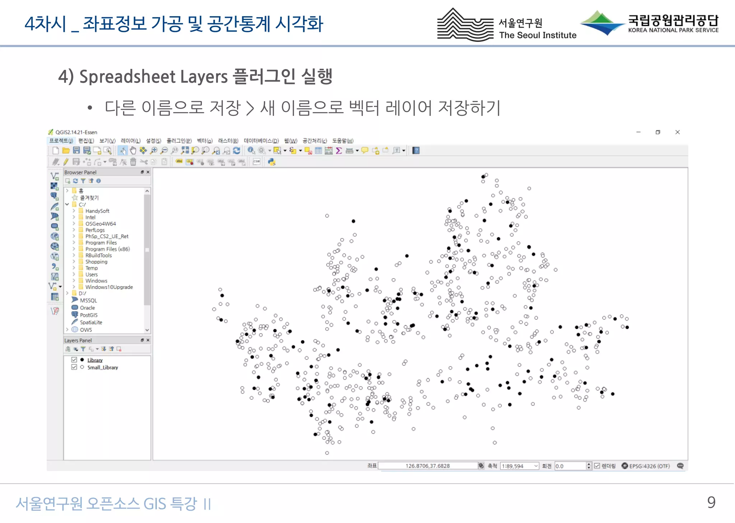Viewport: 735px width, 523px height.
Task: Select the PostGIS browser item
Action: point(88,315)
